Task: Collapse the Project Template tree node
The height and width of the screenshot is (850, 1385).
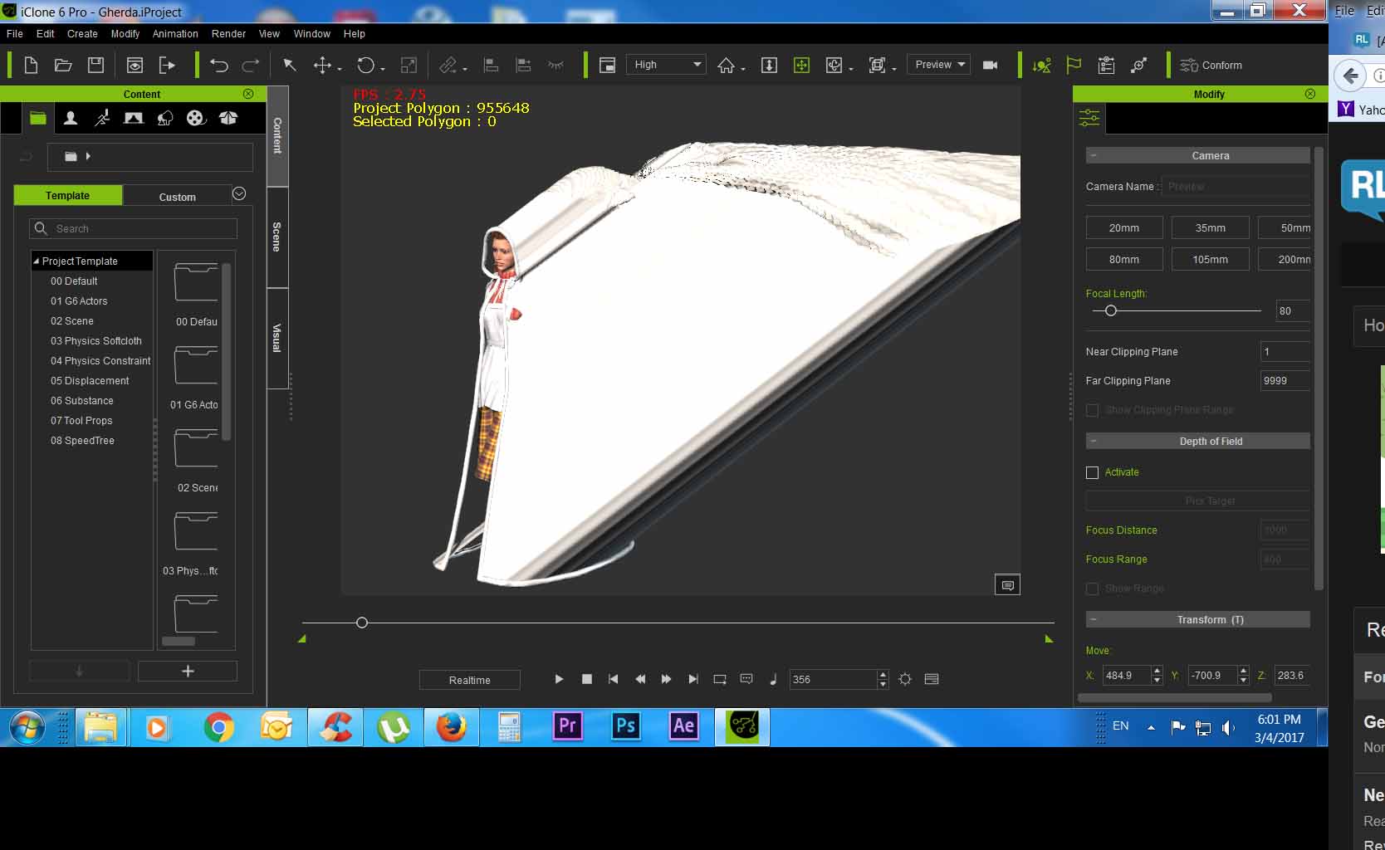Action: pyautogui.click(x=37, y=261)
